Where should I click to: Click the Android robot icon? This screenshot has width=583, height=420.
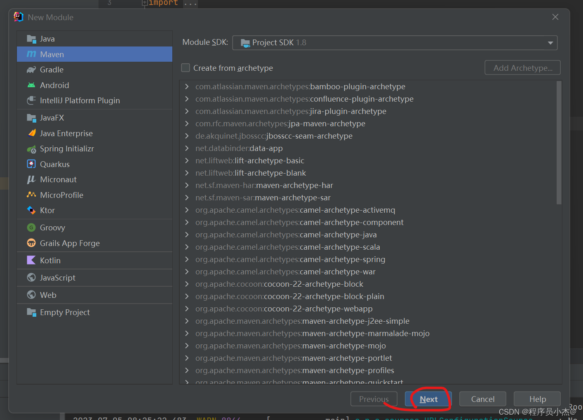pos(31,85)
